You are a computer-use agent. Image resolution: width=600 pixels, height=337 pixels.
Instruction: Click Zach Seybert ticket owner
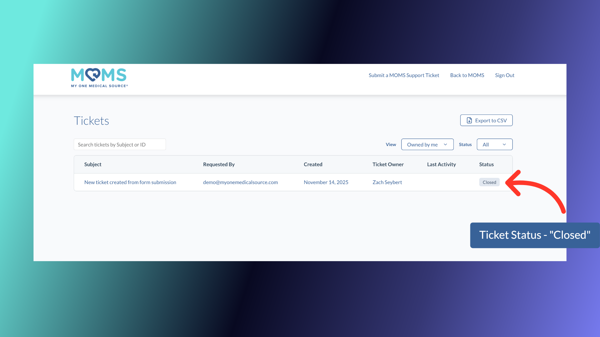point(387,182)
